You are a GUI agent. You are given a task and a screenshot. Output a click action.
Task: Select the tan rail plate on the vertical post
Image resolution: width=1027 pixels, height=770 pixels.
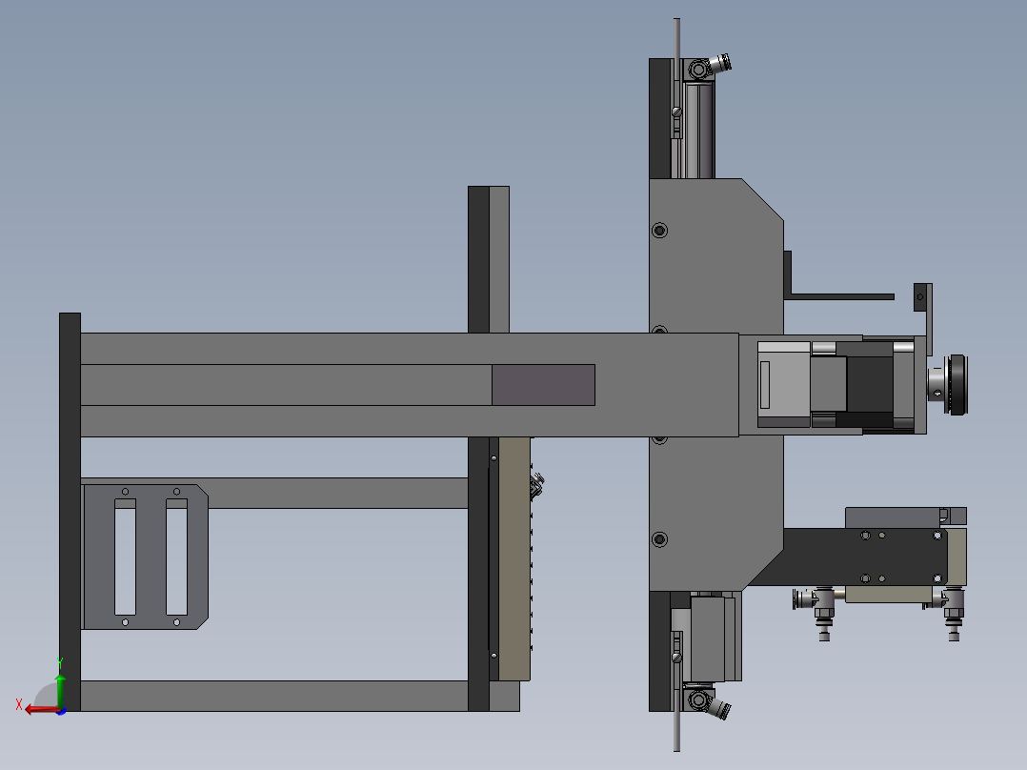click(x=514, y=559)
